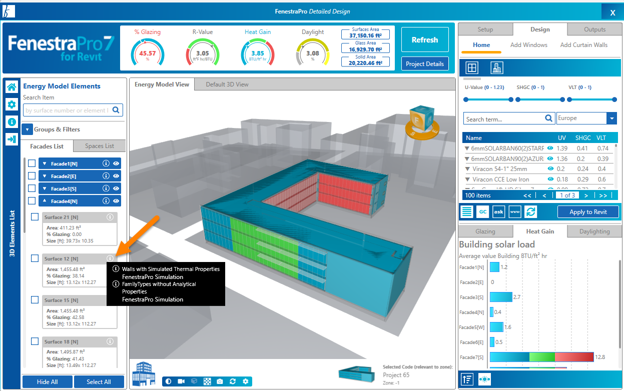Click the GC icon
The image size is (624, 391).
[x=482, y=211]
